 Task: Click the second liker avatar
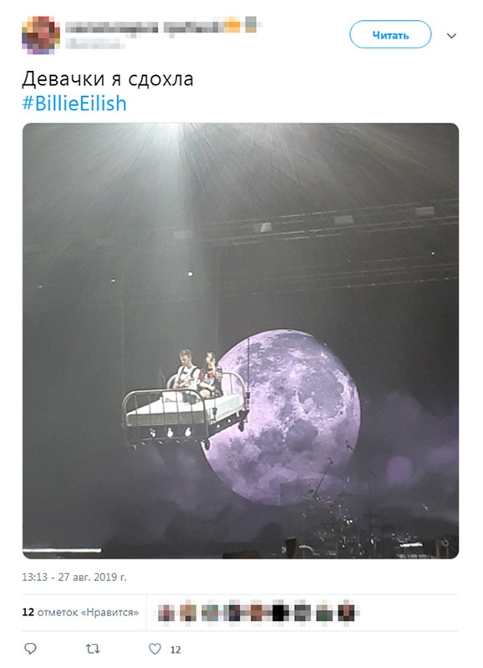pos(188,613)
